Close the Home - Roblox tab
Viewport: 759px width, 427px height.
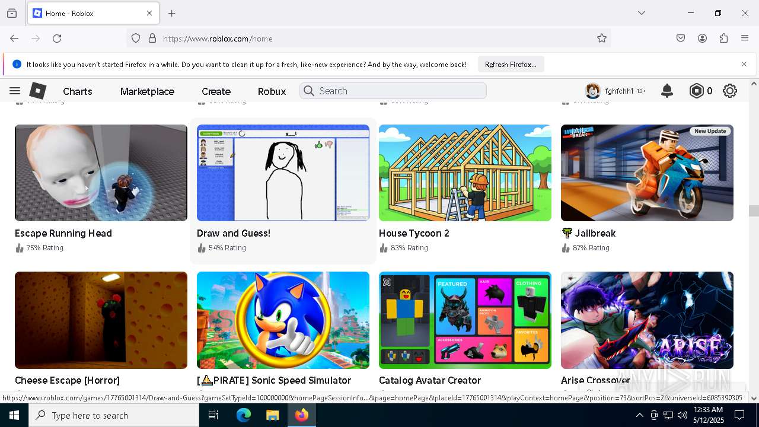pyautogui.click(x=149, y=13)
